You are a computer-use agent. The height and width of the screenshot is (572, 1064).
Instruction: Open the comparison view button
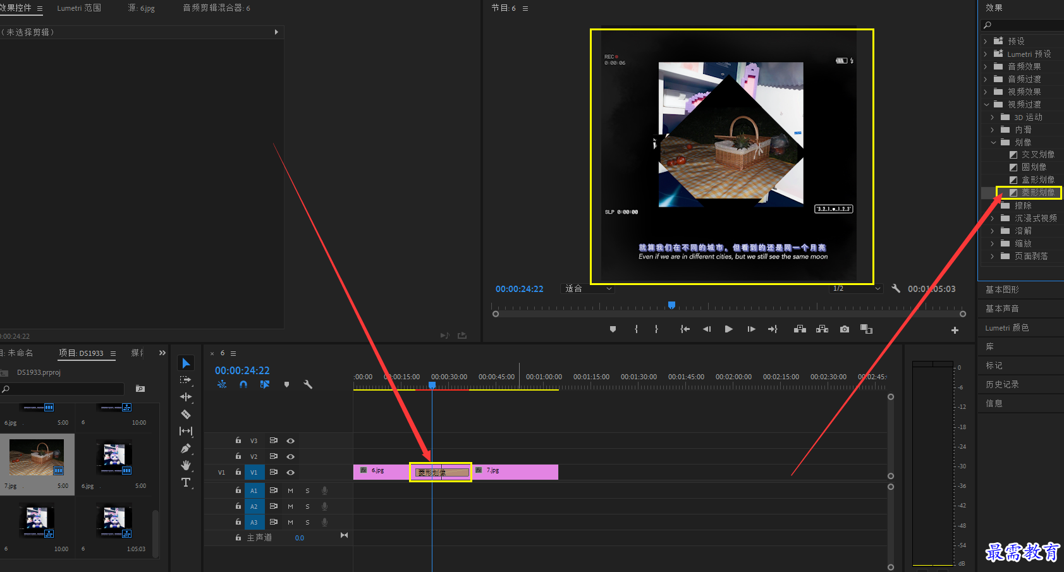[x=866, y=329]
